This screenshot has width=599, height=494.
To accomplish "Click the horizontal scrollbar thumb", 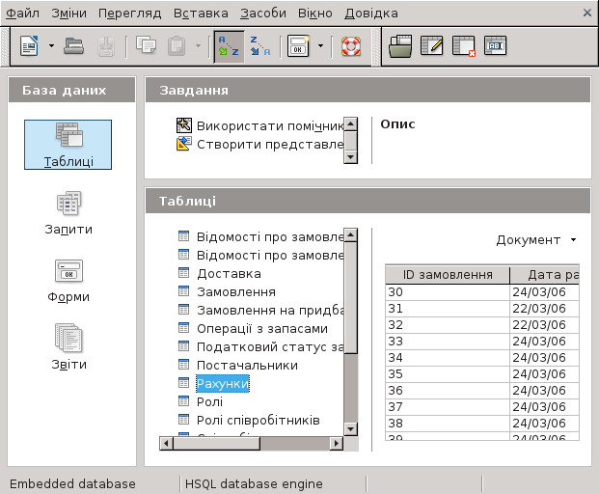I will [217, 444].
